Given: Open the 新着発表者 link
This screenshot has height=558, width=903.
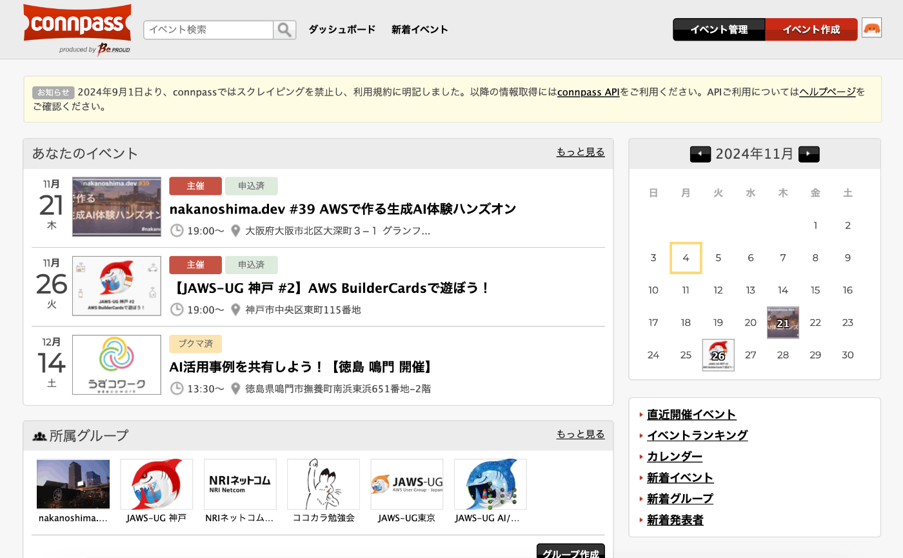Looking at the screenshot, I should coord(675,520).
